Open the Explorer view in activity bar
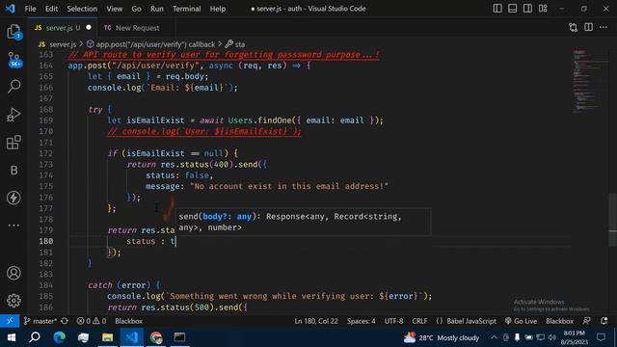This screenshot has width=617, height=347. 13,32
